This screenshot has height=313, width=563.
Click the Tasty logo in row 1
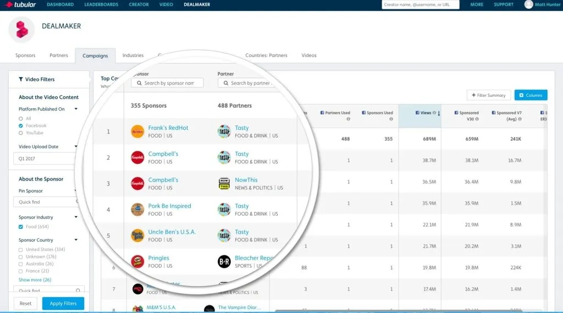point(224,131)
